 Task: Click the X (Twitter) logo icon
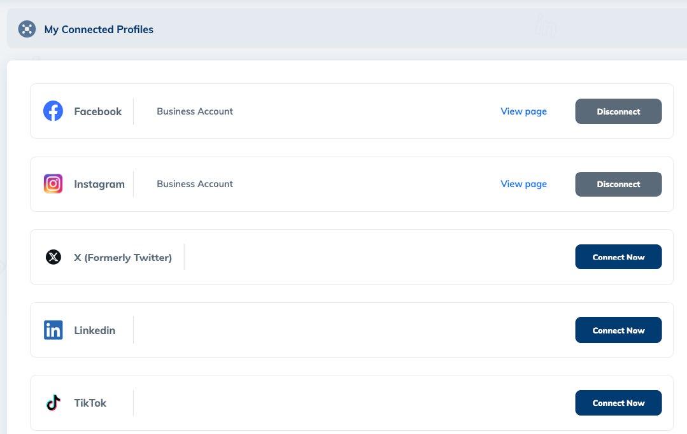tap(53, 257)
